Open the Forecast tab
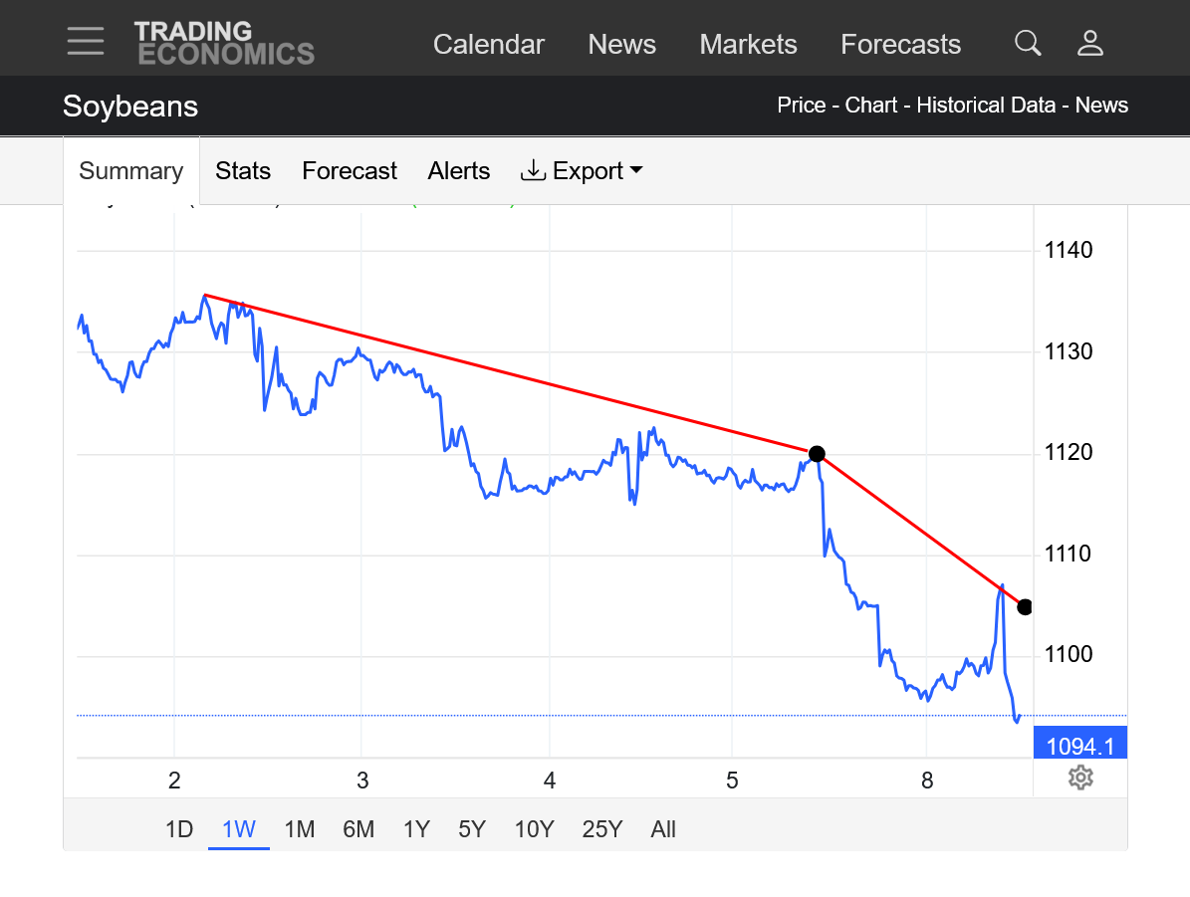This screenshot has width=1190, height=897. [350, 171]
